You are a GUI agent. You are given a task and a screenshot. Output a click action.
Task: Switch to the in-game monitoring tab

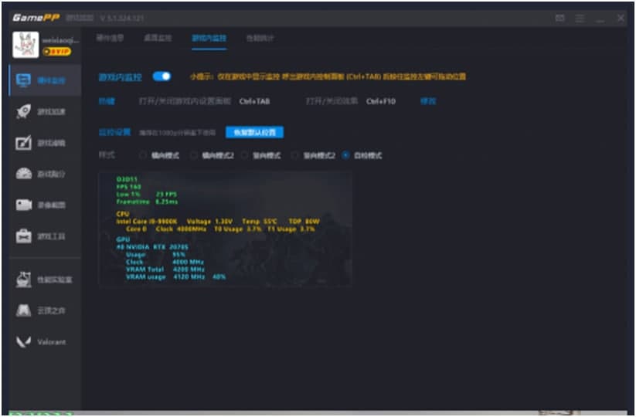[209, 38]
